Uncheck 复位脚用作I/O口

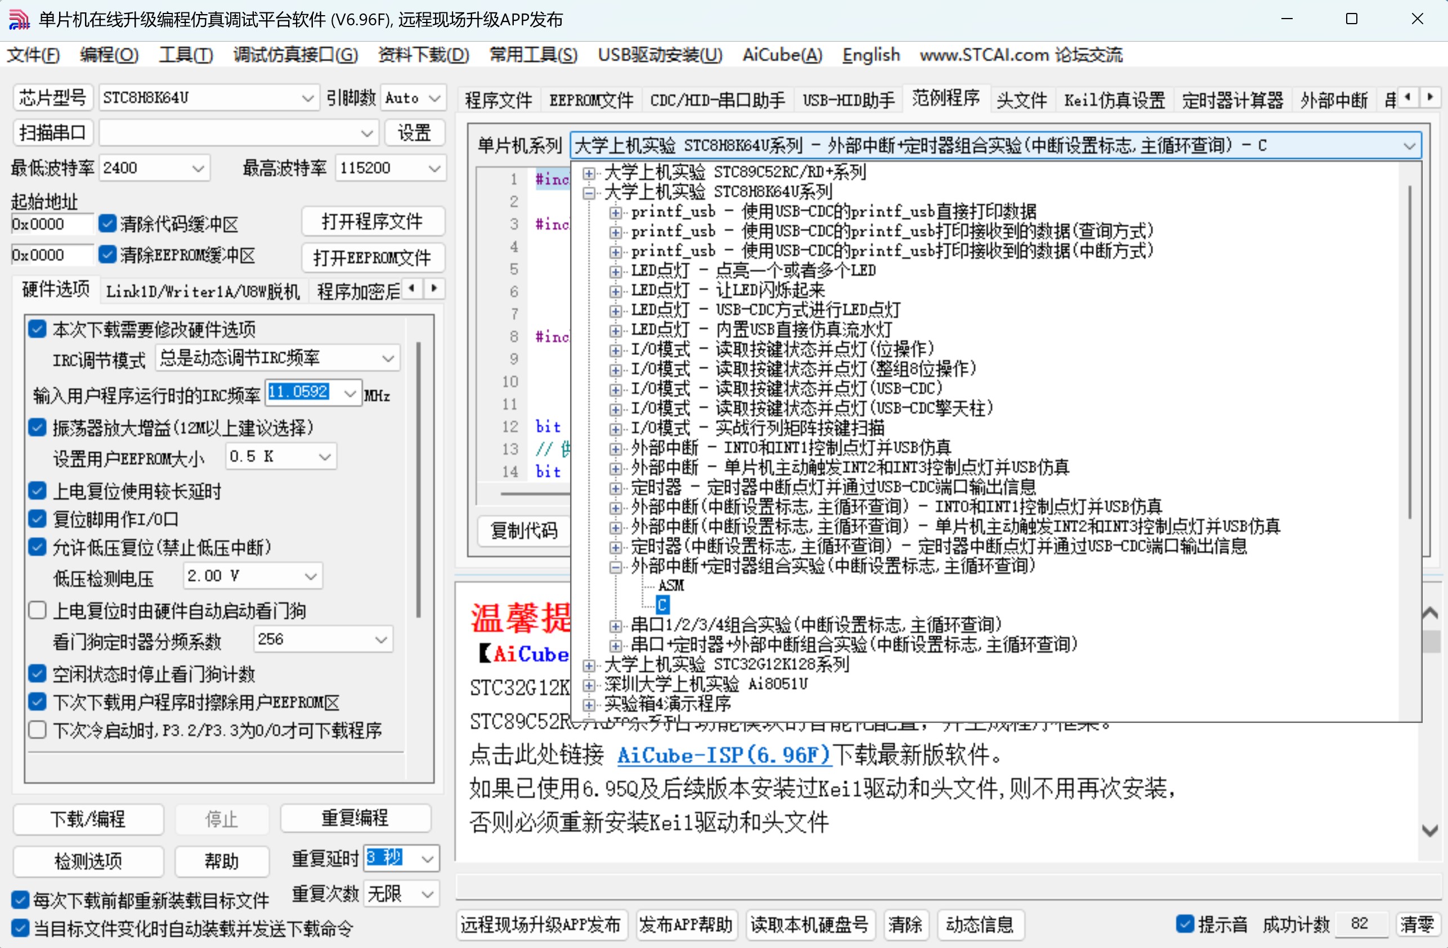tap(37, 519)
